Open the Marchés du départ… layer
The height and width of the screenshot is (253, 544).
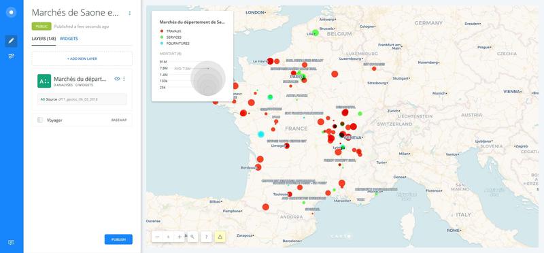pyautogui.click(x=80, y=79)
